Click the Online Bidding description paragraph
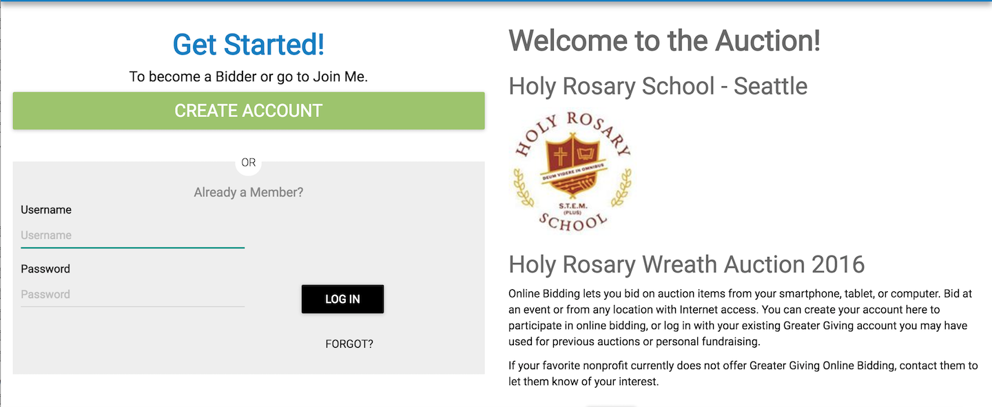992x407 pixels. coord(741,317)
